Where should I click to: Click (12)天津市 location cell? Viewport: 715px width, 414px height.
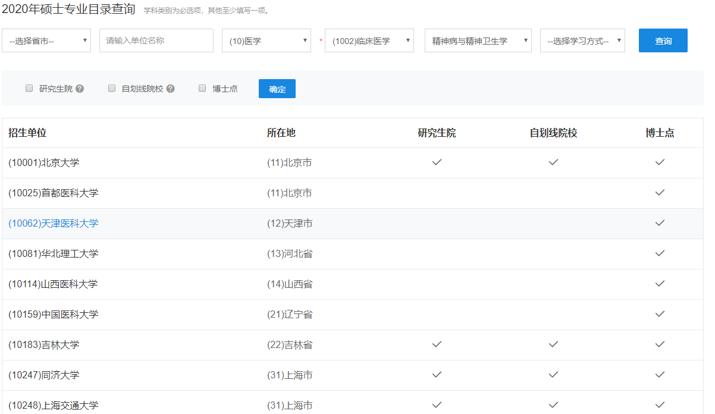coord(290,223)
